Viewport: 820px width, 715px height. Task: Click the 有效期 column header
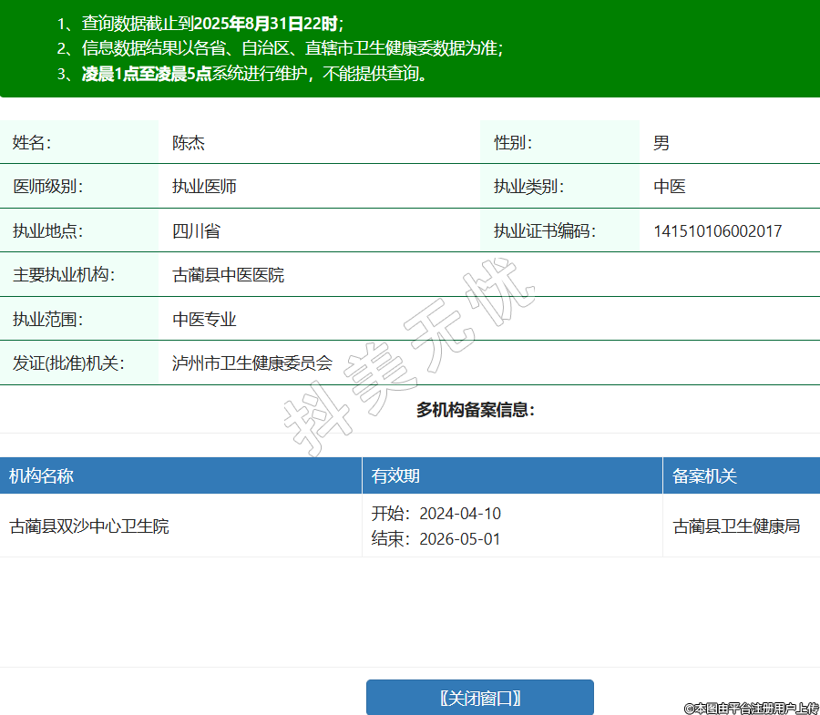(395, 476)
